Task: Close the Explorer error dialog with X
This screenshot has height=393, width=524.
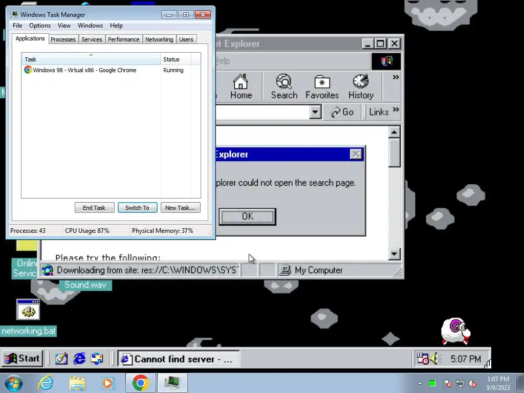Action: 356,154
